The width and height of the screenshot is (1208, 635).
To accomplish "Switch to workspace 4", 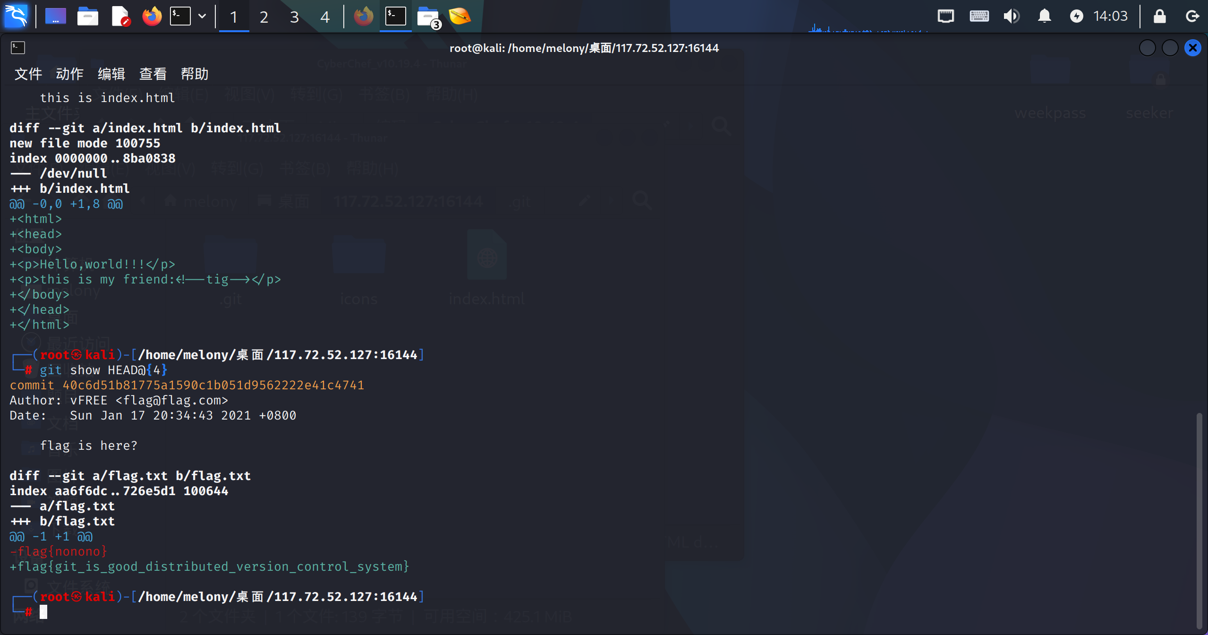I will coord(324,17).
